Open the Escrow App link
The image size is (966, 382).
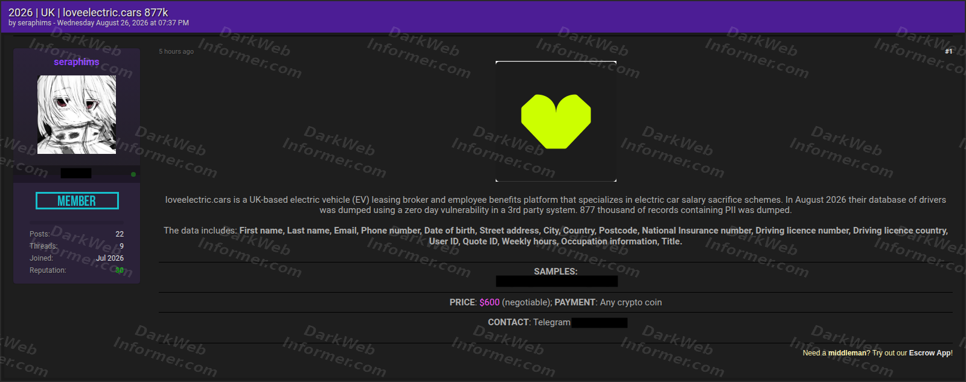[930, 353]
